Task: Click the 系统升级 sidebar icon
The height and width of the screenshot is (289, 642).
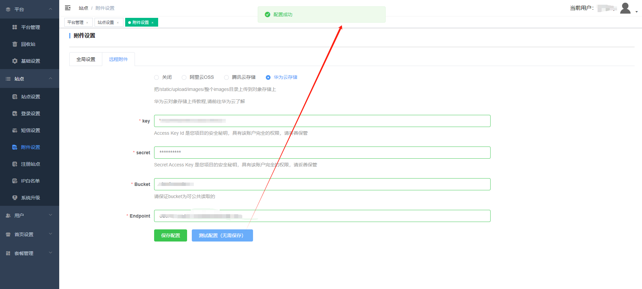Action: tap(14, 198)
